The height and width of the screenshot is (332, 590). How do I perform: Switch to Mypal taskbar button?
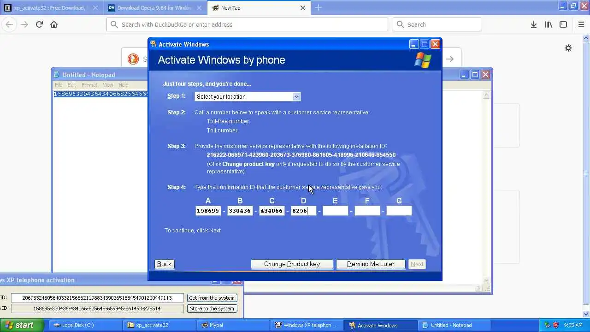(234, 325)
